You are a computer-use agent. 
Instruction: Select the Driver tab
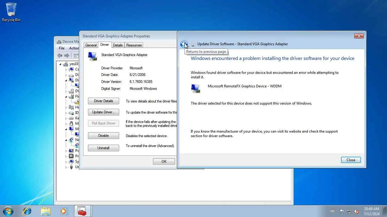pyautogui.click(x=105, y=45)
